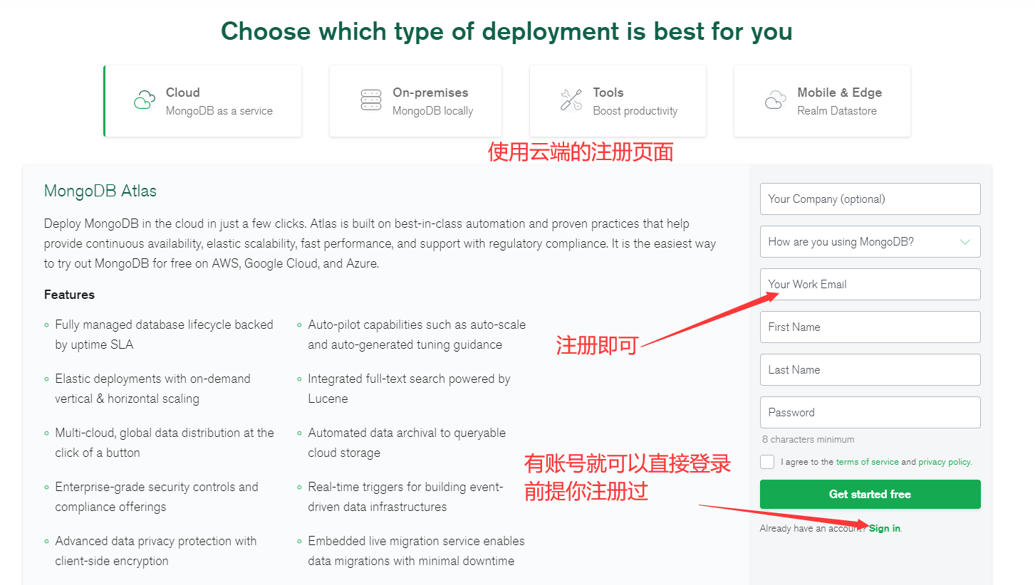Open the Tools tab
1035x585 pixels.
click(618, 101)
